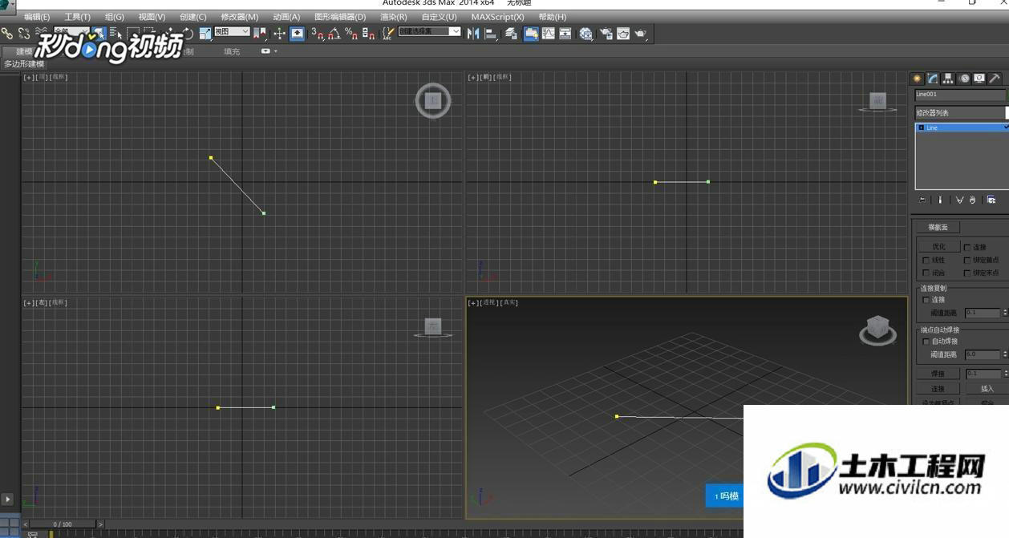Open the 工具(T) menu
The width and height of the screenshot is (1009, 538).
tap(78, 17)
